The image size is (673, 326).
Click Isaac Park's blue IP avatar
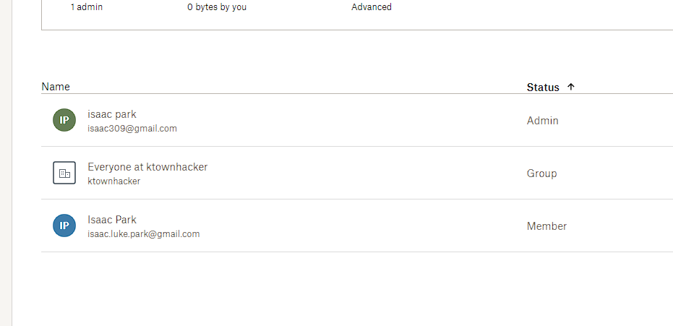click(x=64, y=226)
